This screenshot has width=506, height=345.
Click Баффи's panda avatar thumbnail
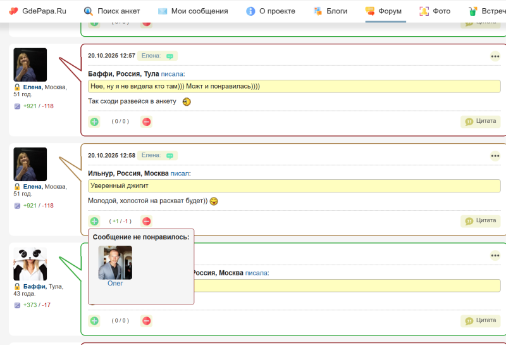30,264
